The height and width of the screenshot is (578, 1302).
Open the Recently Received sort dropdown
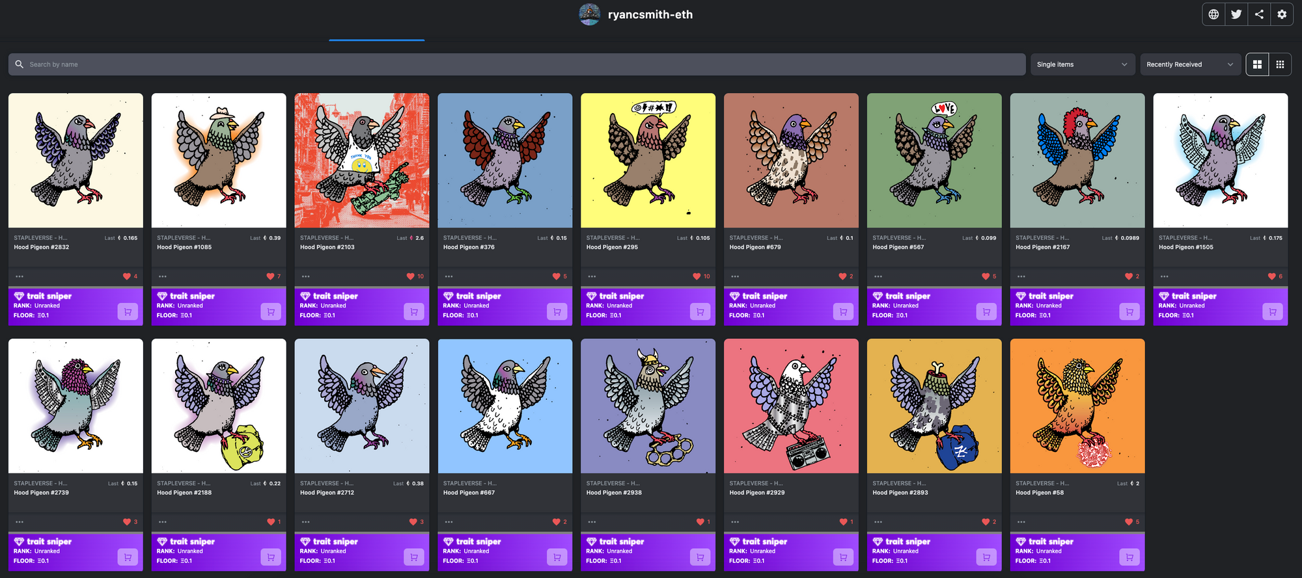[x=1189, y=64]
